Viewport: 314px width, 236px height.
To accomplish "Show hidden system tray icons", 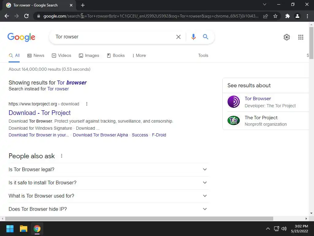I will click(x=268, y=229).
